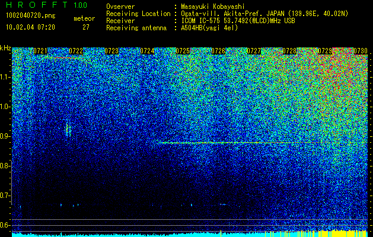Select the ICOM IC-575 receiver description
Image resolution: width=373 pixels, height=237 pixels.
238,21
